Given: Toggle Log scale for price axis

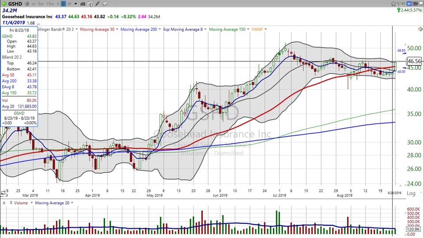Looking at the screenshot, I should click(411, 193).
